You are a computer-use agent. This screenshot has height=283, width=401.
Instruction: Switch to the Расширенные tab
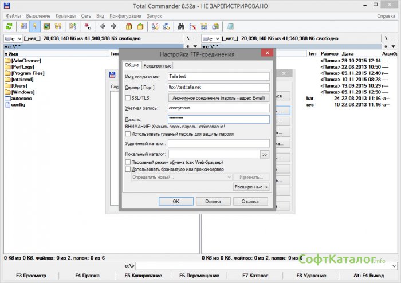pos(157,66)
